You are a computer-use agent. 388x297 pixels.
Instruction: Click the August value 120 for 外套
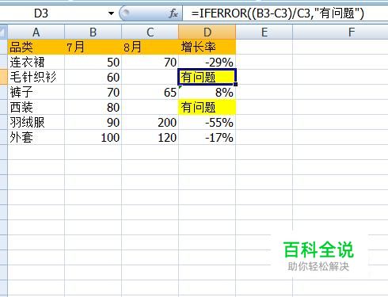coord(150,137)
